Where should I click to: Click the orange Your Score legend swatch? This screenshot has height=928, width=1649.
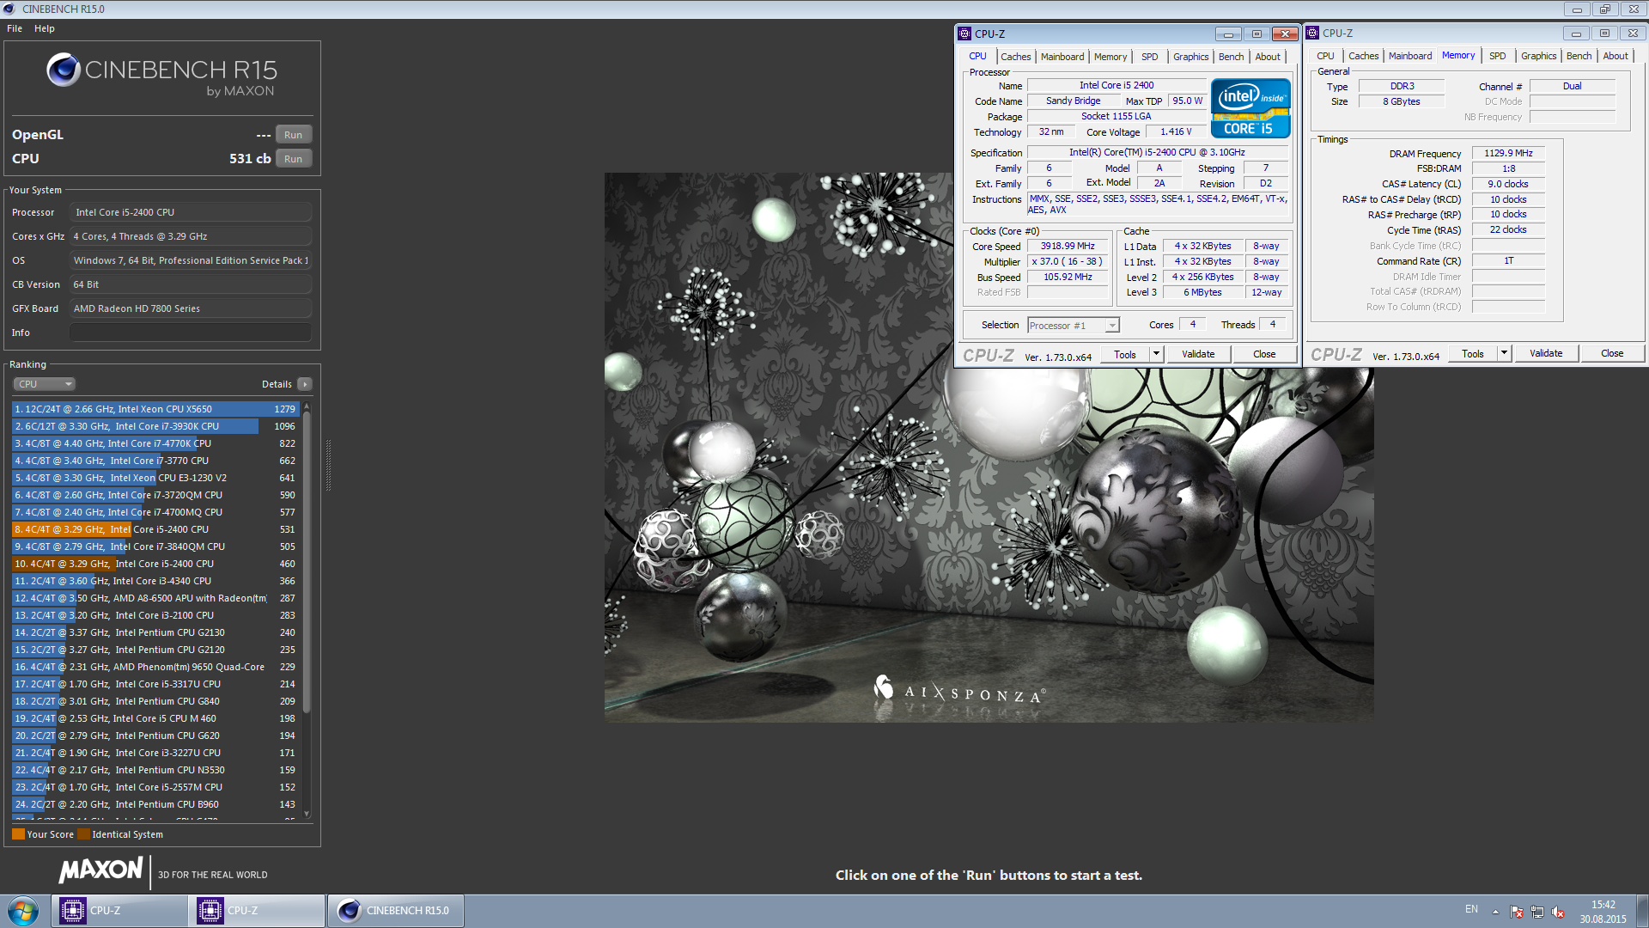pos(18,834)
